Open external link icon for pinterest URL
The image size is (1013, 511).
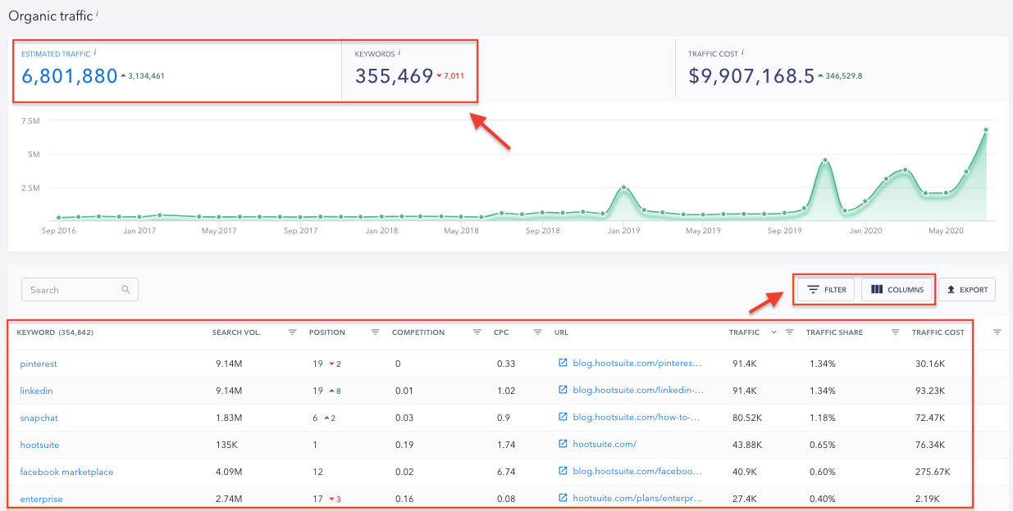(x=563, y=364)
